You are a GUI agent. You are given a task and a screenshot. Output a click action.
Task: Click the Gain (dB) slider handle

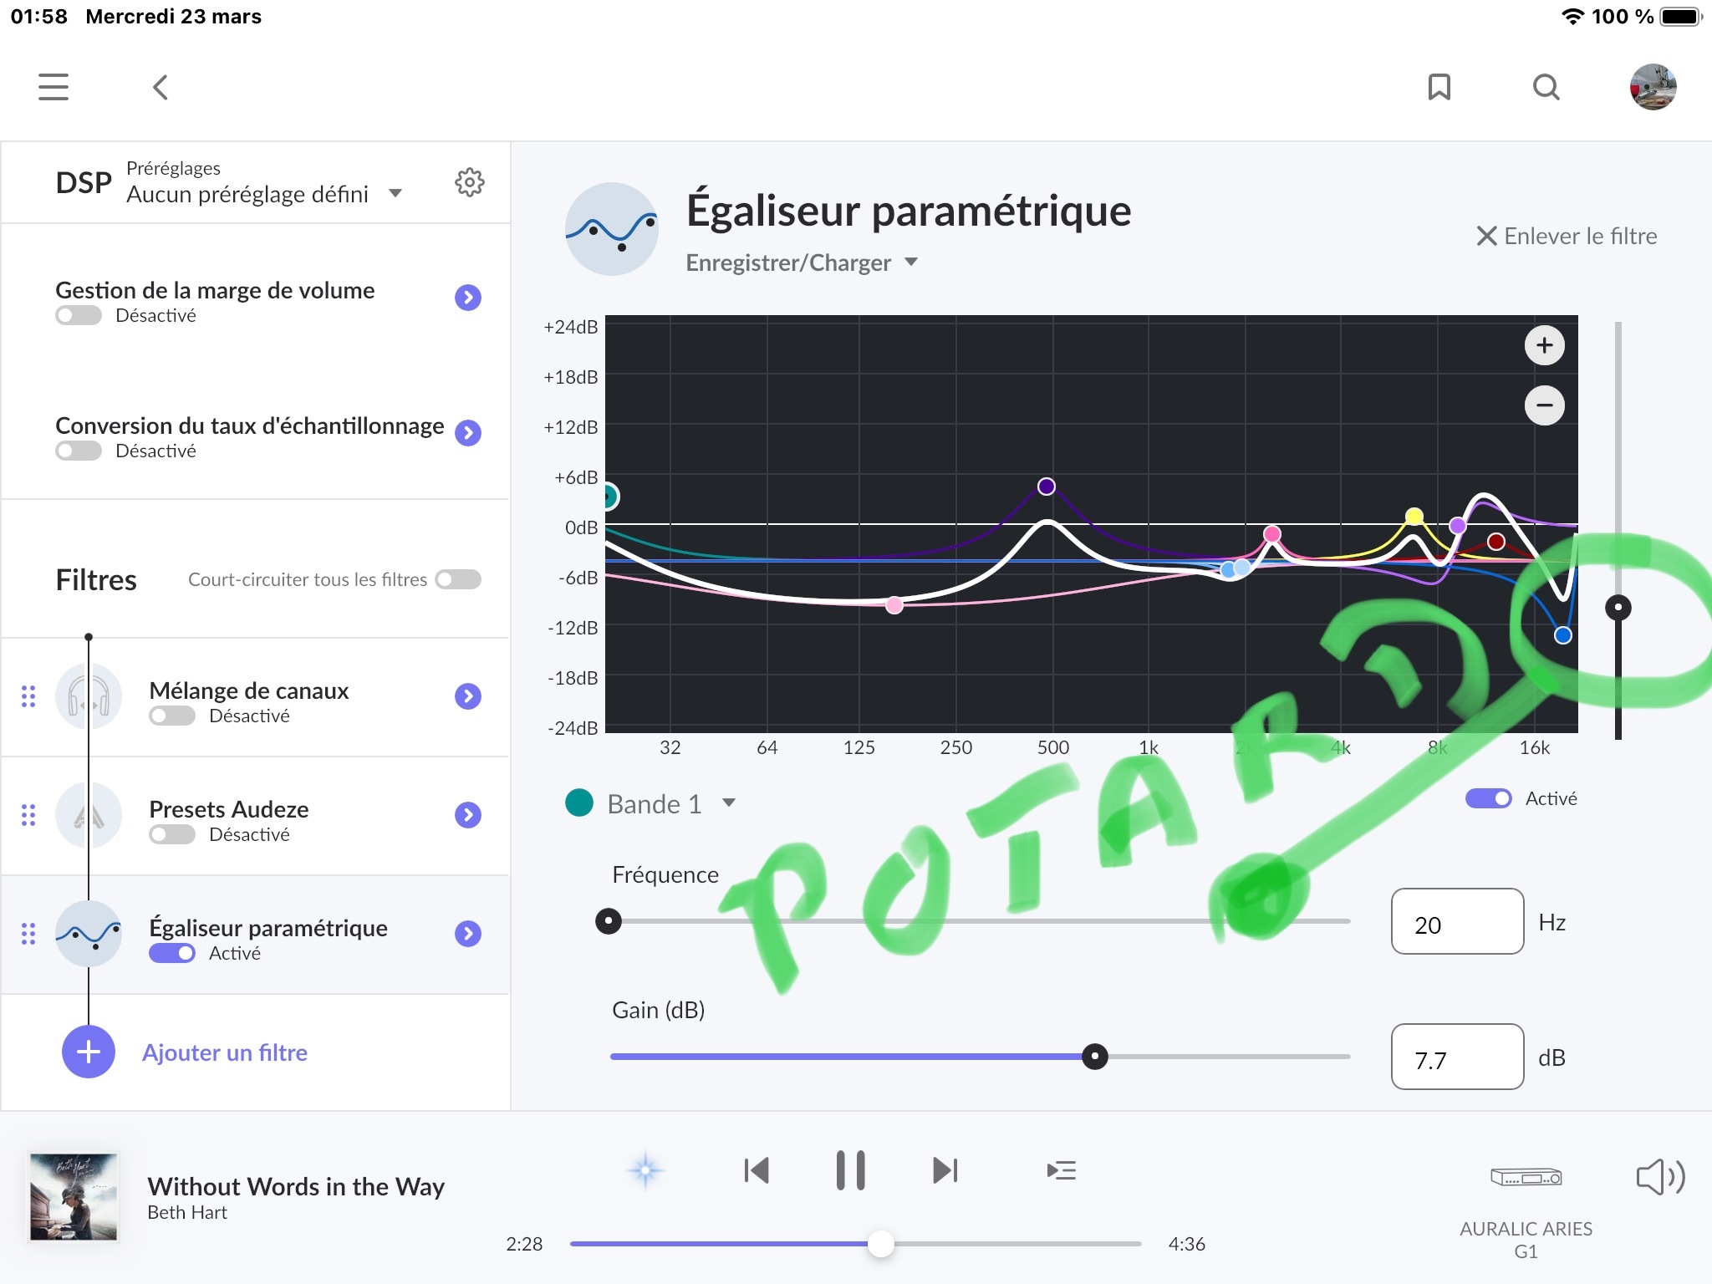[1094, 1057]
